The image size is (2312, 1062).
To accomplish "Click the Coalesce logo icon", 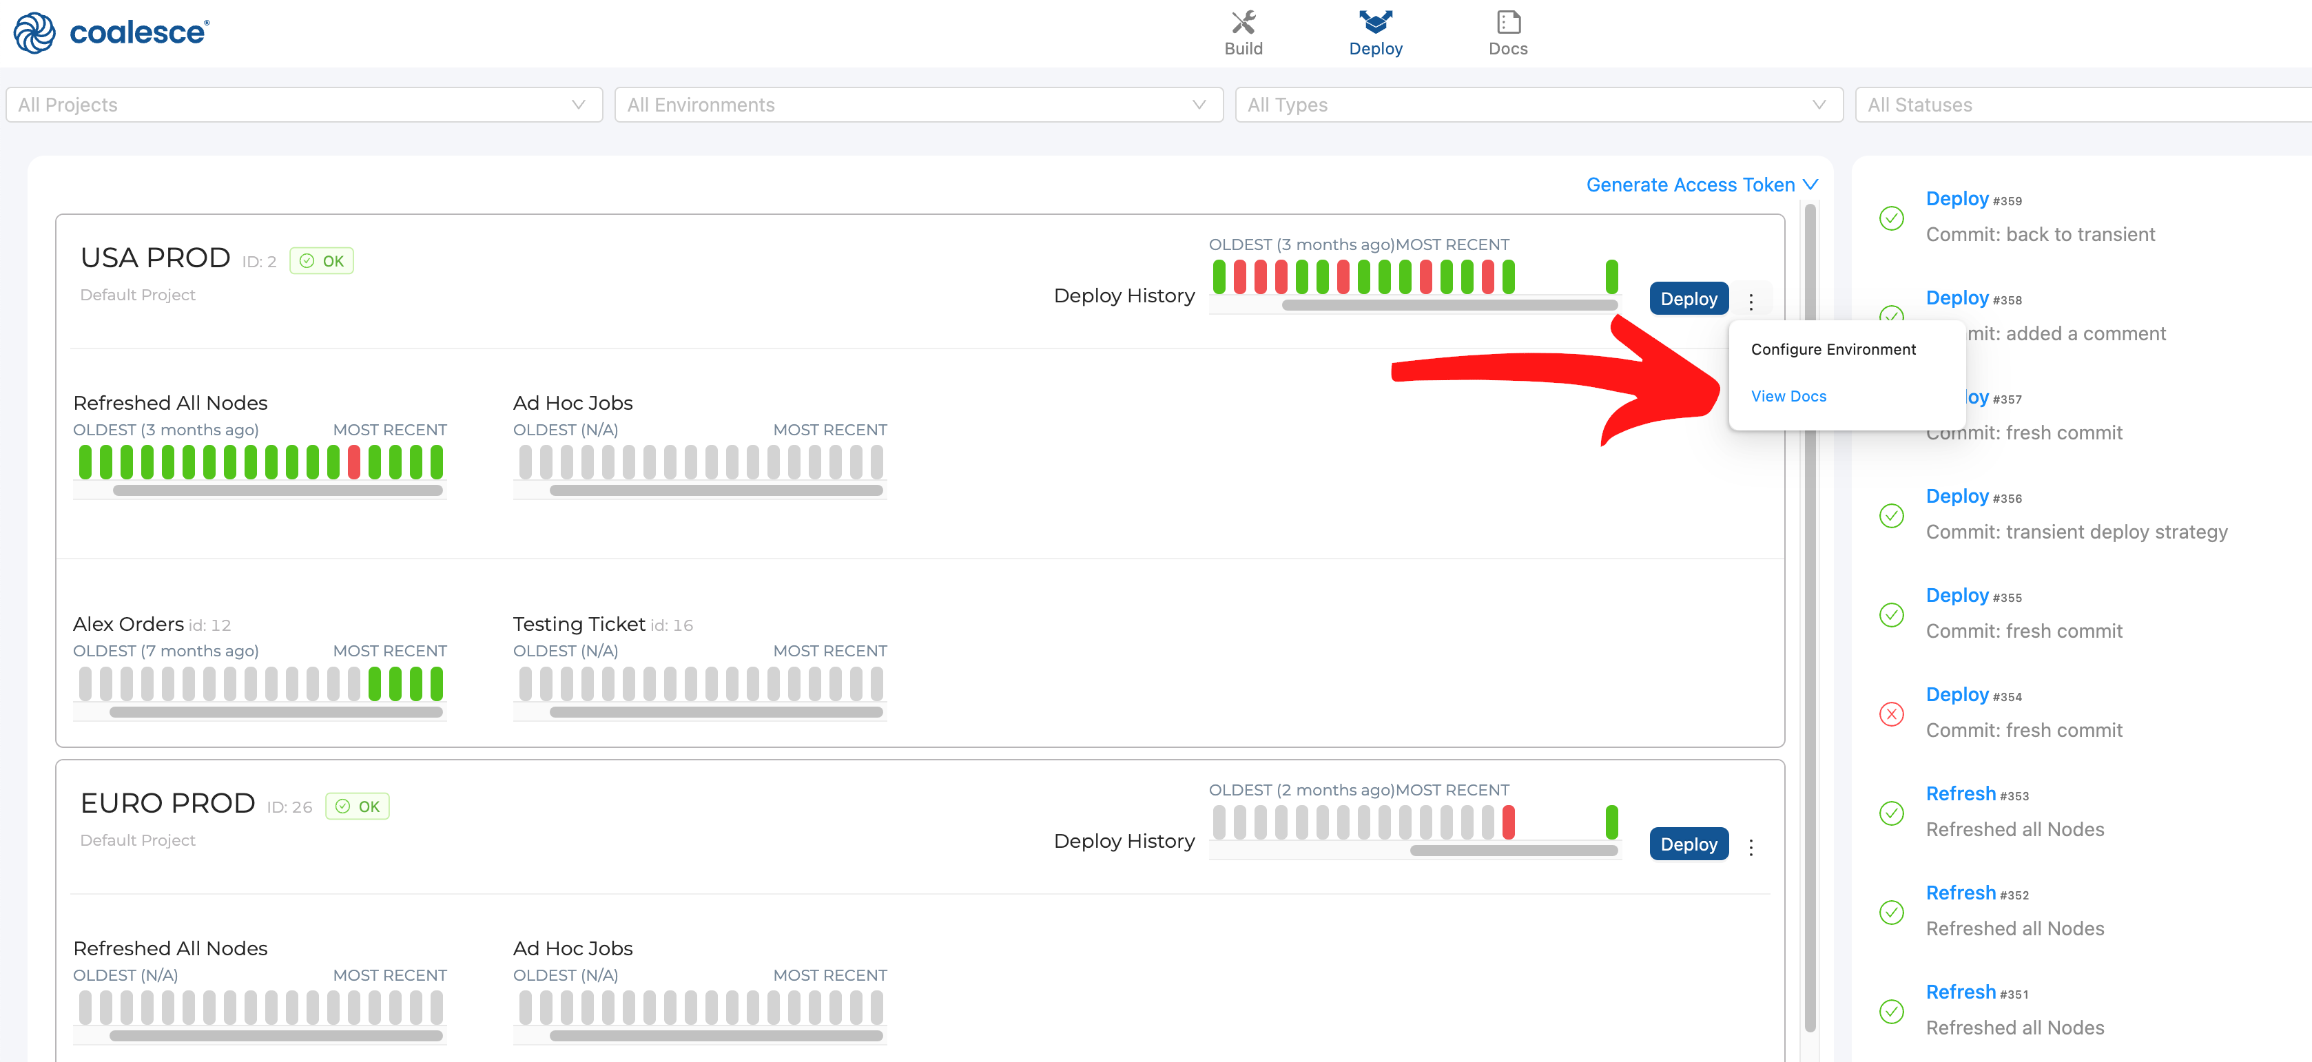I will [x=34, y=33].
